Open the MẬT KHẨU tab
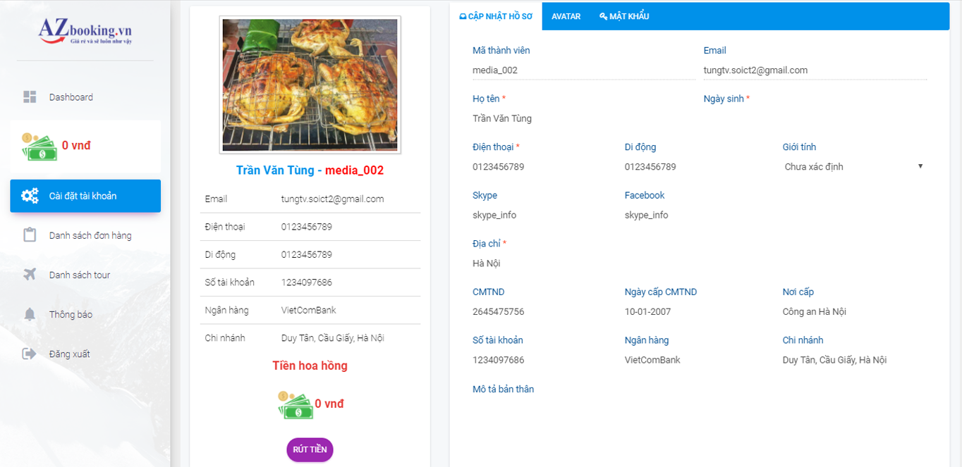The width and height of the screenshot is (962, 467). coord(624,16)
